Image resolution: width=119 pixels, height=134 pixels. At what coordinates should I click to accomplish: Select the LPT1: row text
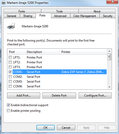coord(17,58)
